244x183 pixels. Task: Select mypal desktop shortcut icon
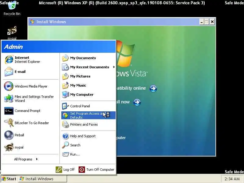12,30
